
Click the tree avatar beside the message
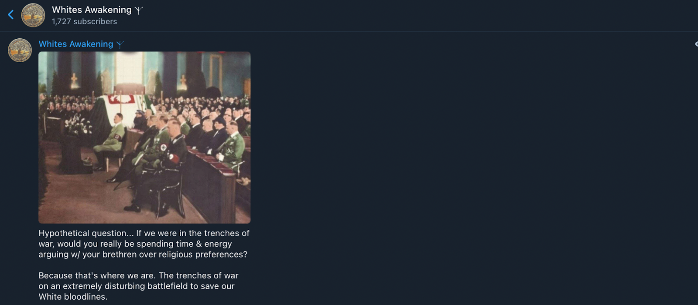pyautogui.click(x=20, y=50)
